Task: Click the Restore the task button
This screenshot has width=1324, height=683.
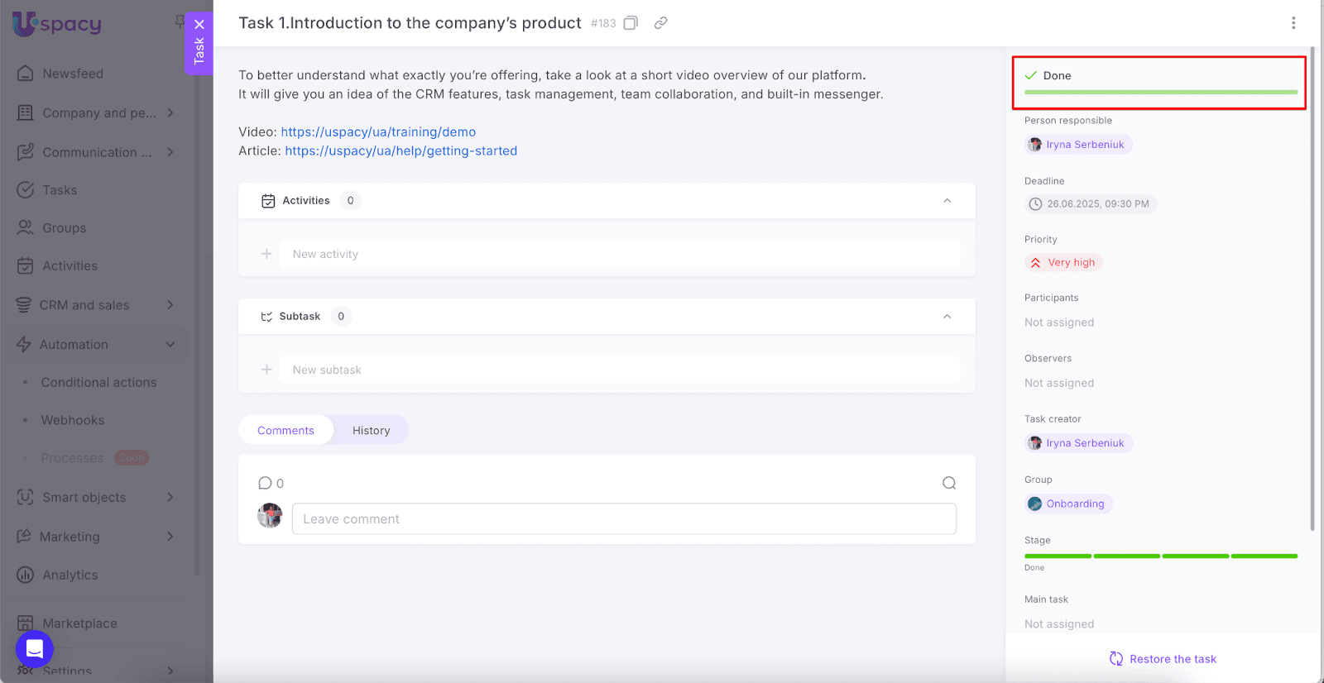Action: (1163, 659)
